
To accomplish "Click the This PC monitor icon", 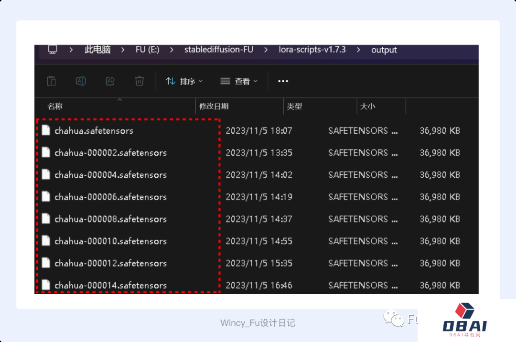I will click(53, 50).
